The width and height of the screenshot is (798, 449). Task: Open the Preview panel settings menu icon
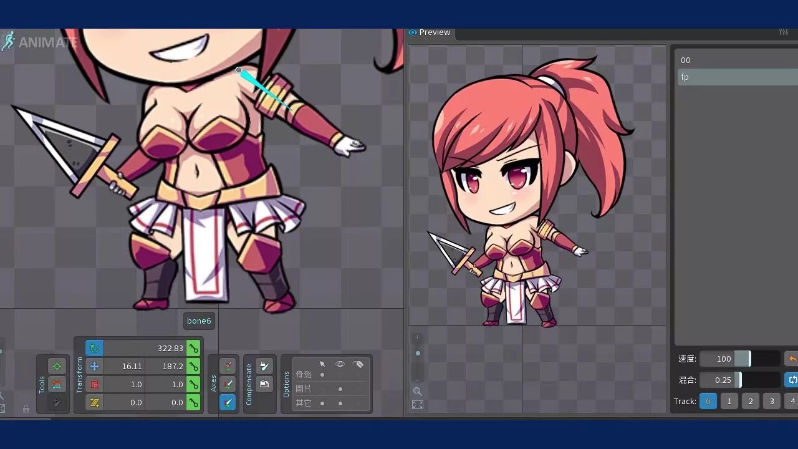point(784,32)
